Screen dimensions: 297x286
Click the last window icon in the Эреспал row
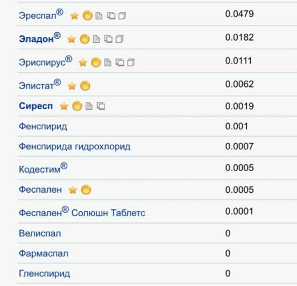(122, 15)
